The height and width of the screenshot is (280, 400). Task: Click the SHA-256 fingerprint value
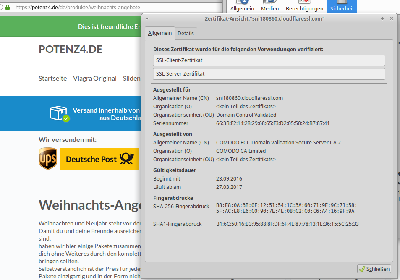coord(286,208)
